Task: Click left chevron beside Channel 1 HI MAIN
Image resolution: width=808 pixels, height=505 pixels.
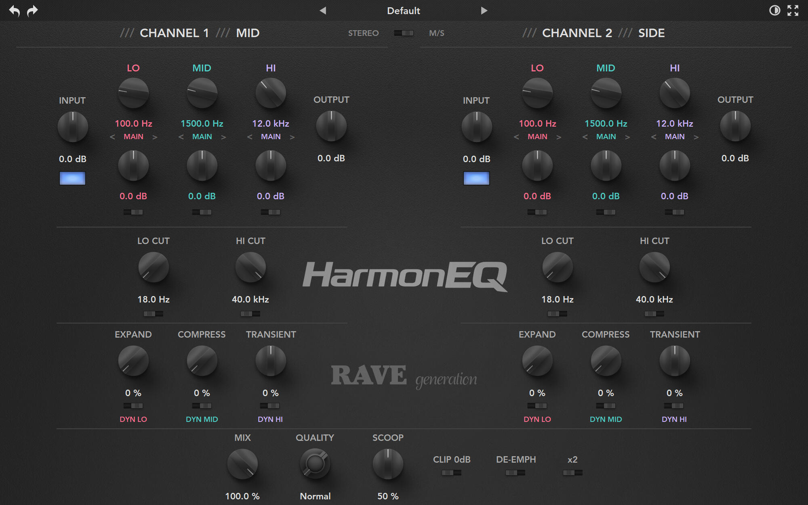Action: tap(250, 137)
